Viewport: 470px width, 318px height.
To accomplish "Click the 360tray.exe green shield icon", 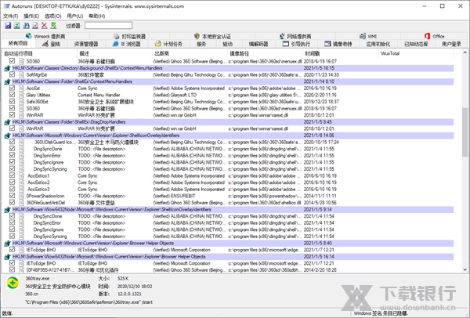I will [x=13, y=283].
